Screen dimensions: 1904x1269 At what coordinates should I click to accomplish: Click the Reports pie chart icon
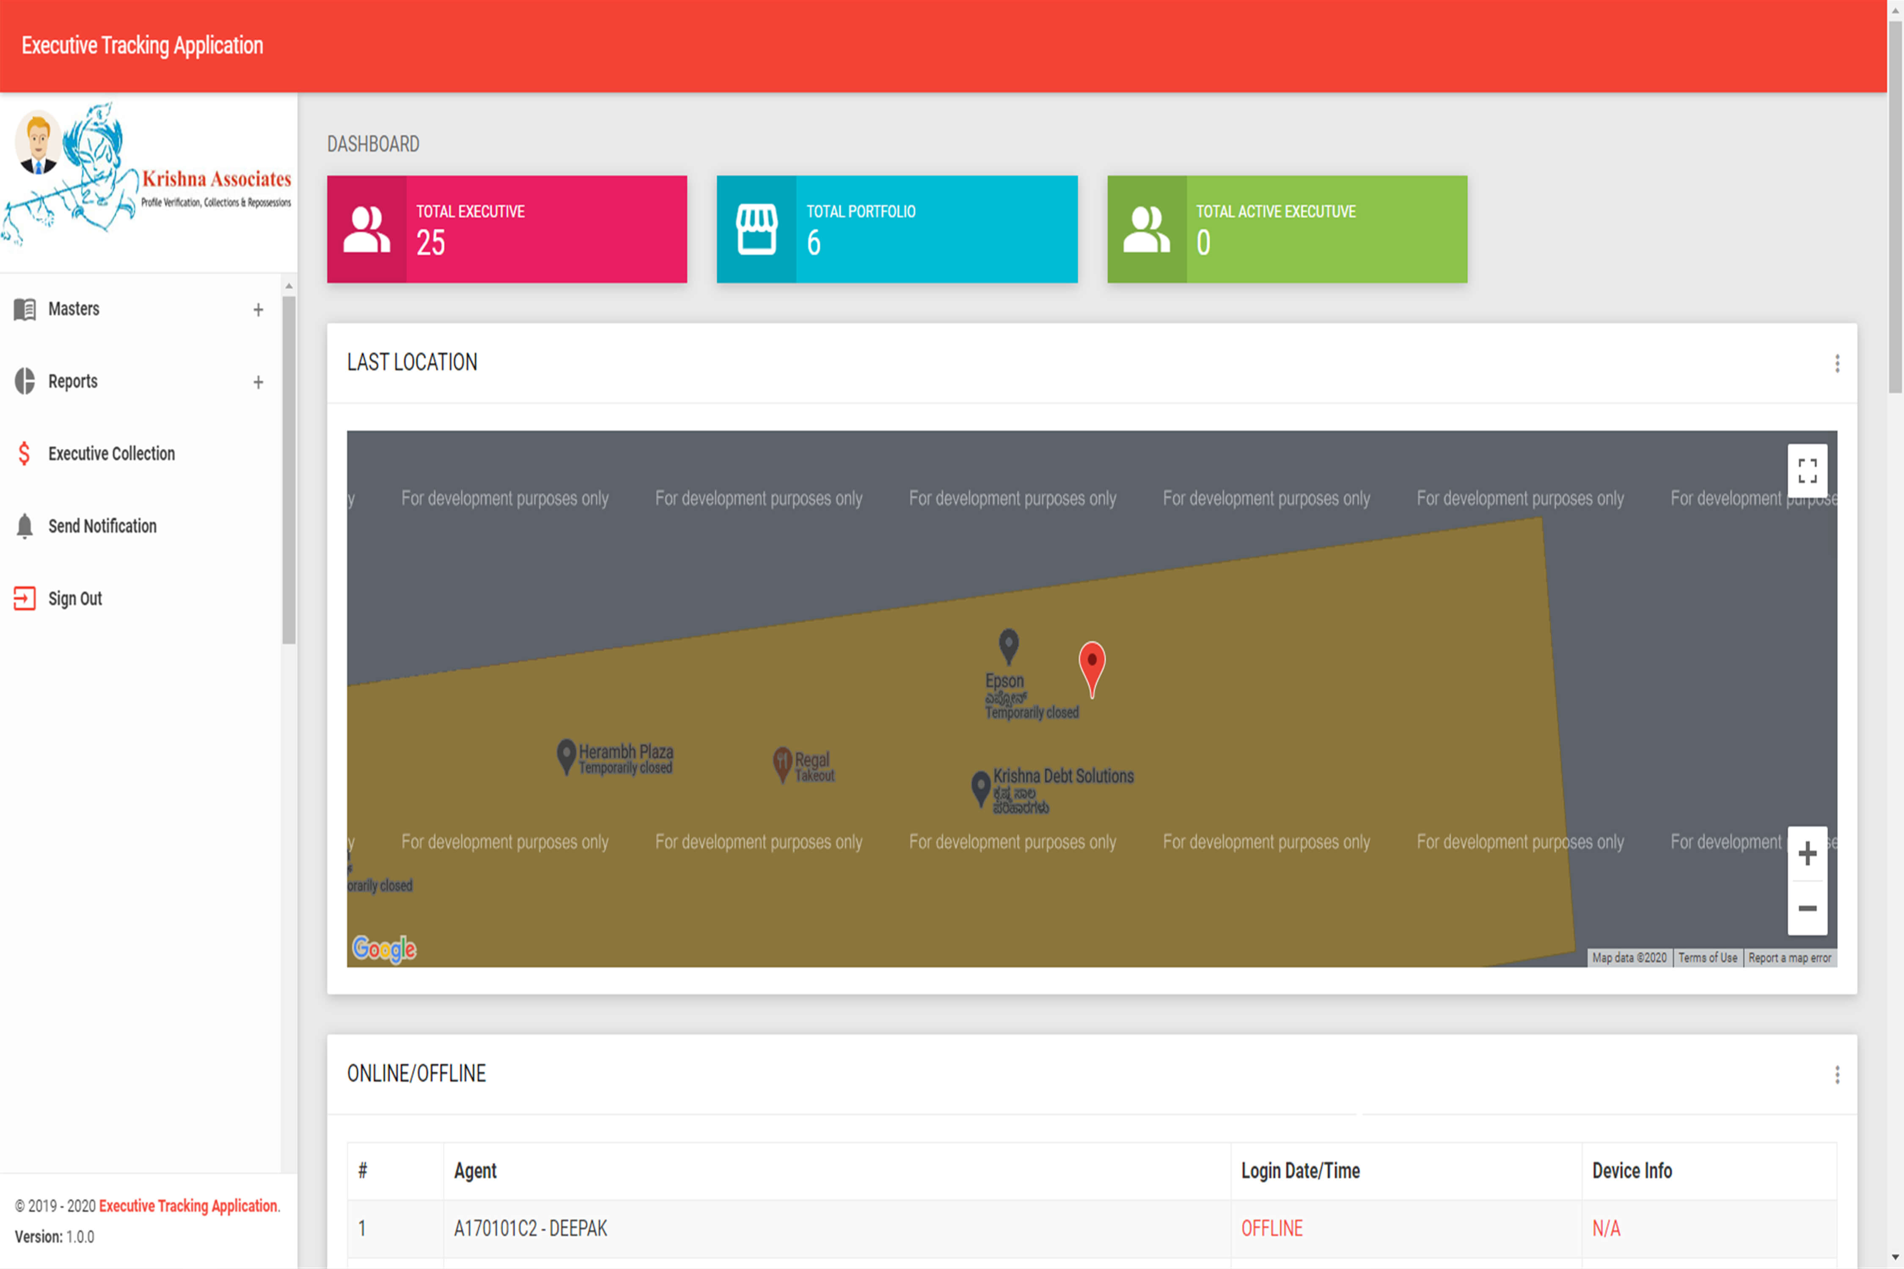coord(24,381)
